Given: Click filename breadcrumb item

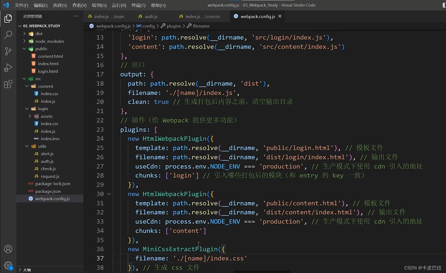Looking at the screenshot, I should [201, 26].
